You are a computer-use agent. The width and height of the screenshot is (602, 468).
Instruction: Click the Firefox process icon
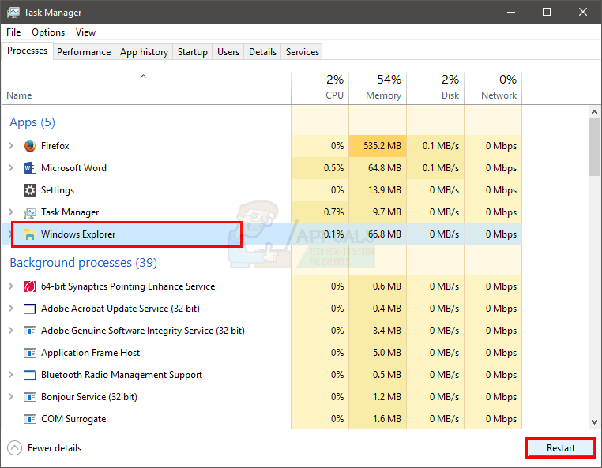(x=30, y=146)
